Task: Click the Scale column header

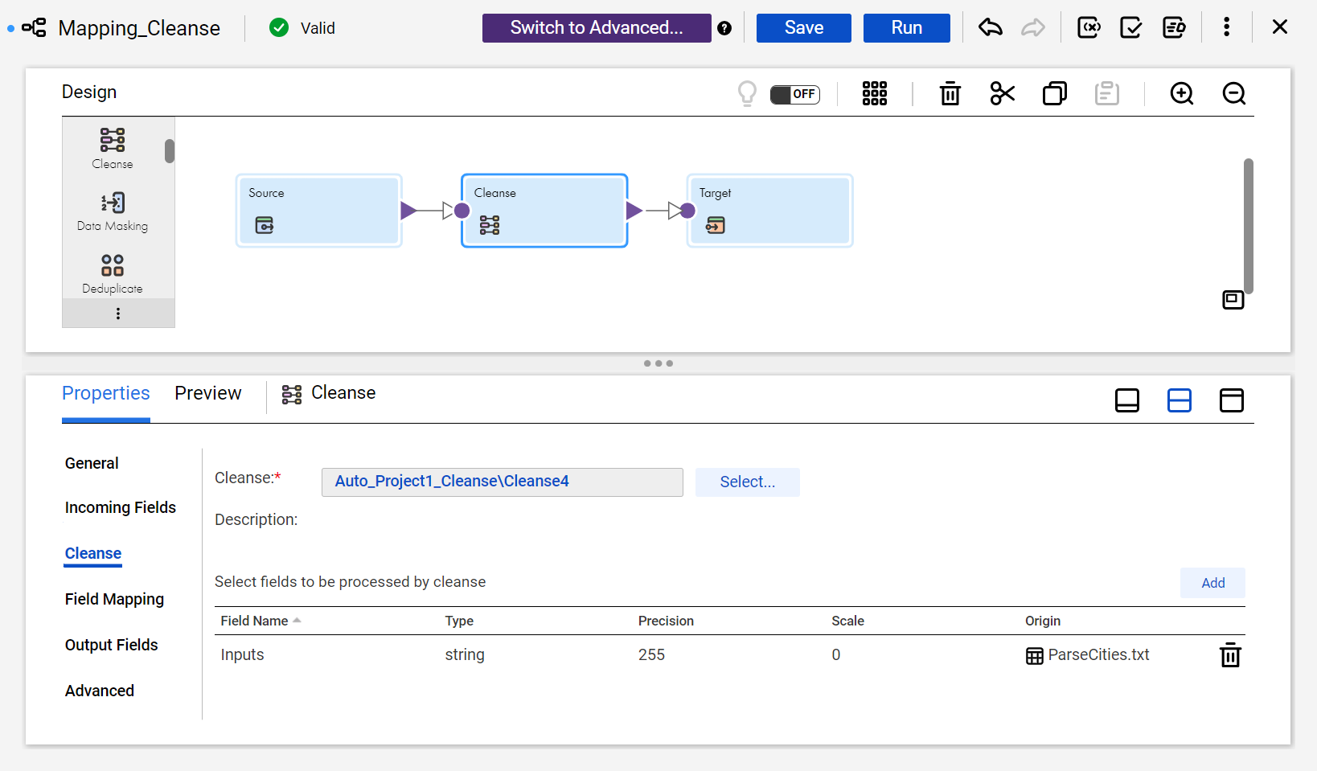Action: [847, 621]
